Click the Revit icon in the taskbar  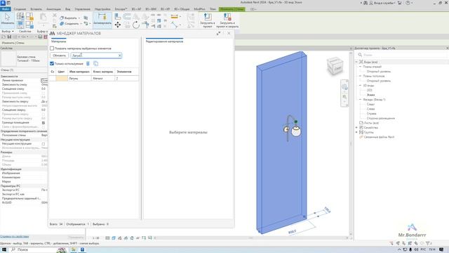pos(82,249)
